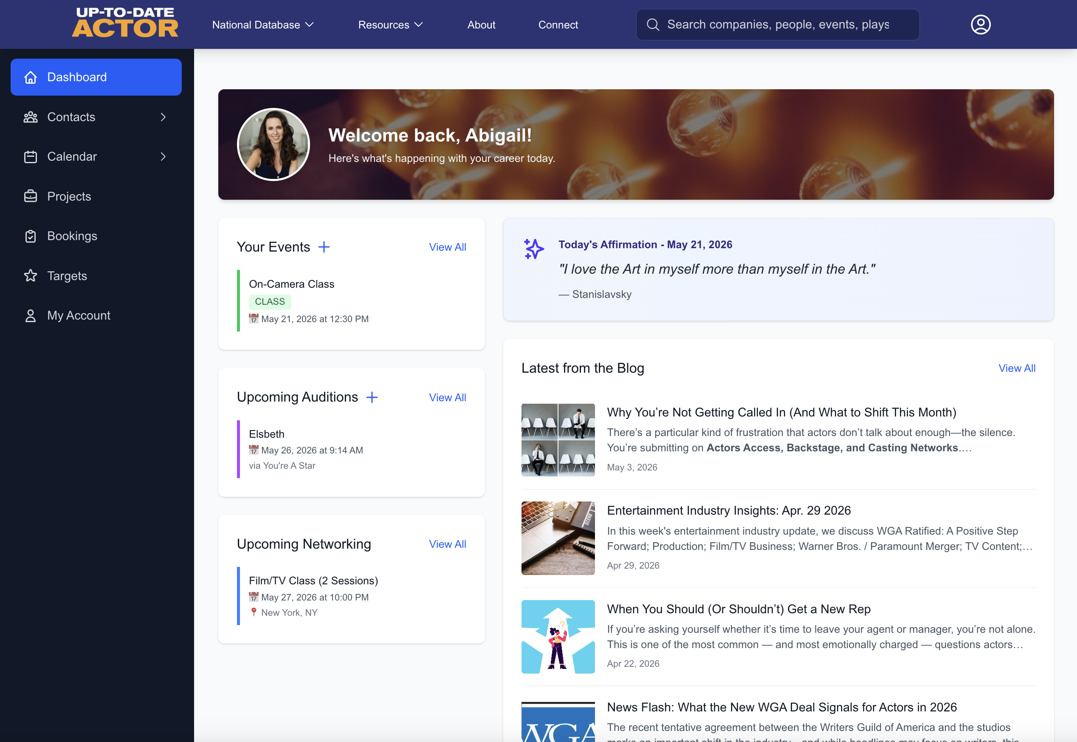This screenshot has width=1077, height=742.
Task: Click the arrows illustration blog thumbnail
Action: (558, 637)
